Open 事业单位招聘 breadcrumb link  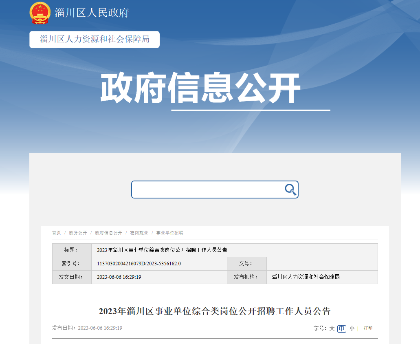pos(170,233)
